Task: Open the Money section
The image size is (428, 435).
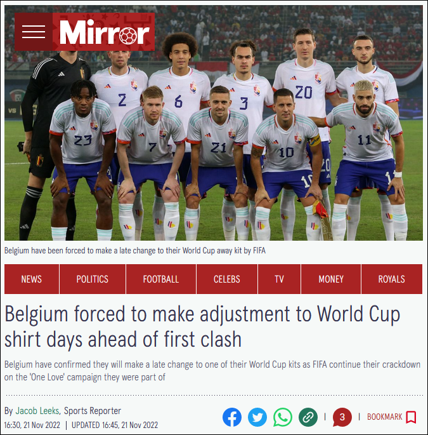Action: (x=331, y=279)
